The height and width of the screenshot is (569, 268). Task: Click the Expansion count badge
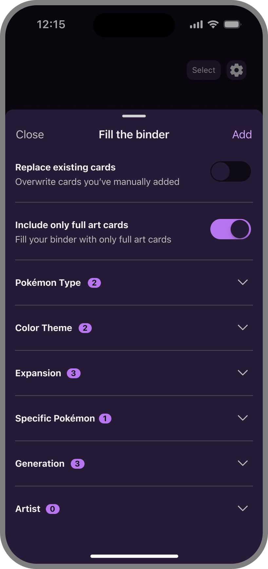pyautogui.click(x=74, y=373)
